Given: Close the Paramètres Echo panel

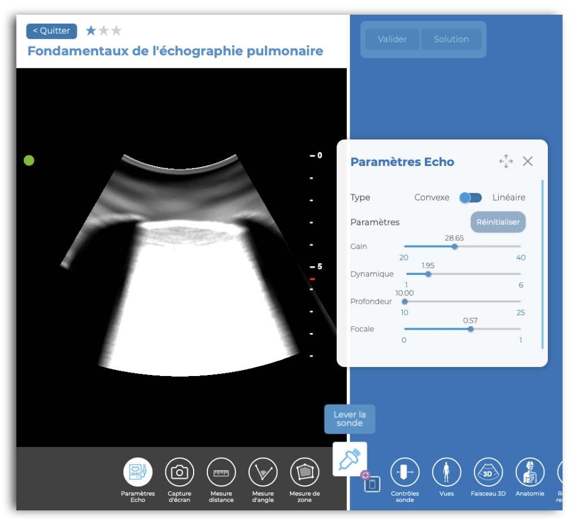Looking at the screenshot, I should pos(528,161).
